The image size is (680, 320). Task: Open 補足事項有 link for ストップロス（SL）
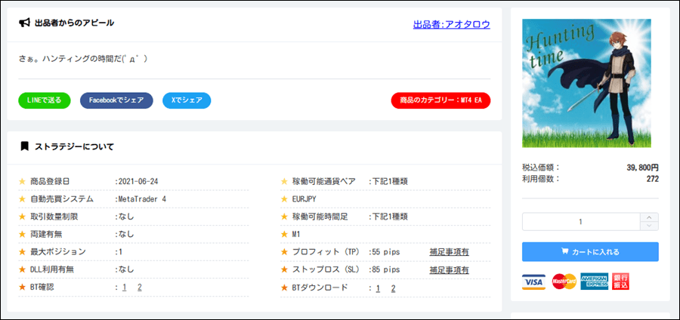[450, 269]
